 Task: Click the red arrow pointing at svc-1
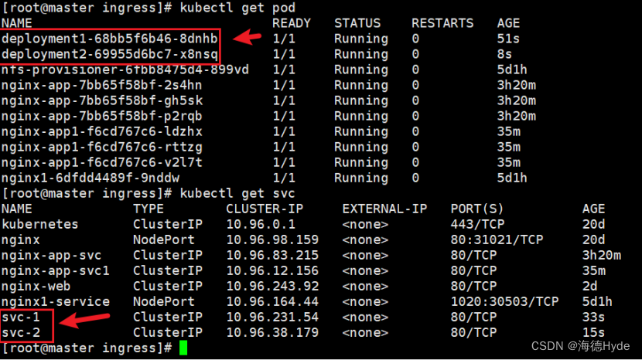(x=85, y=320)
